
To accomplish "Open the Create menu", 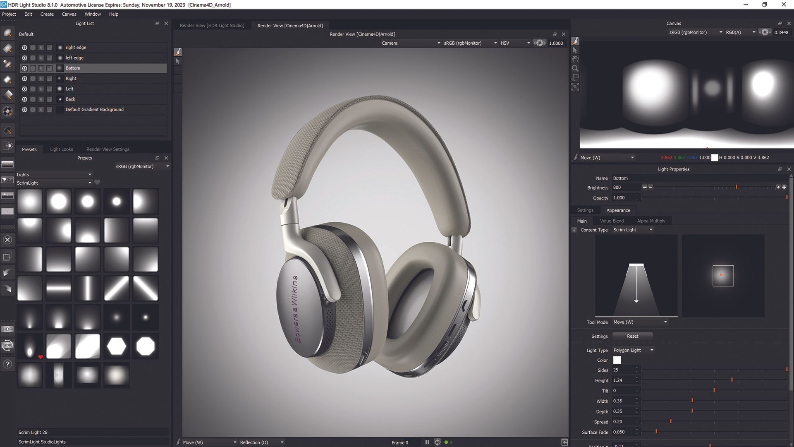I will (x=47, y=14).
